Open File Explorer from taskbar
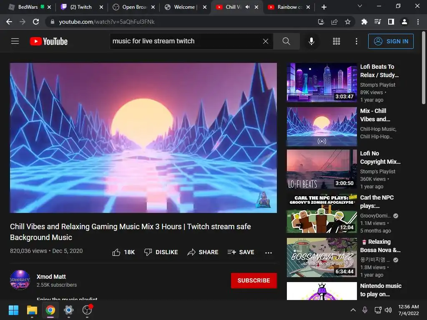427x320 pixels. [32, 310]
